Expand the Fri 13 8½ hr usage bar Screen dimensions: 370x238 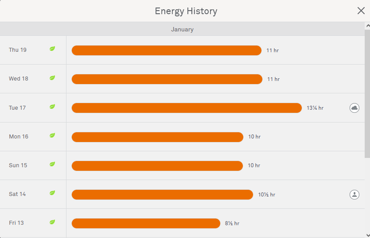pyautogui.click(x=146, y=223)
